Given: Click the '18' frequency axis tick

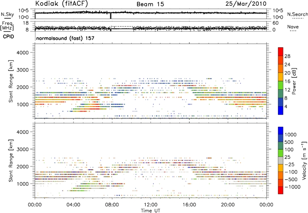Looking at the screenshot, I should (x=26, y=23).
